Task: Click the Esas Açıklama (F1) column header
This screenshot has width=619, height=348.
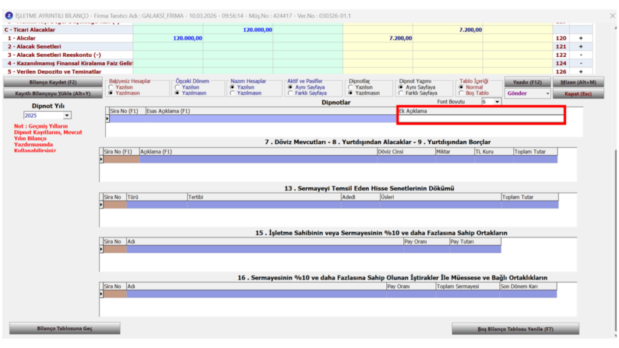Action: (271, 111)
